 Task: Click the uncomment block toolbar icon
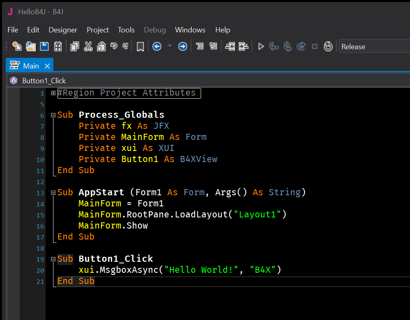click(213, 46)
